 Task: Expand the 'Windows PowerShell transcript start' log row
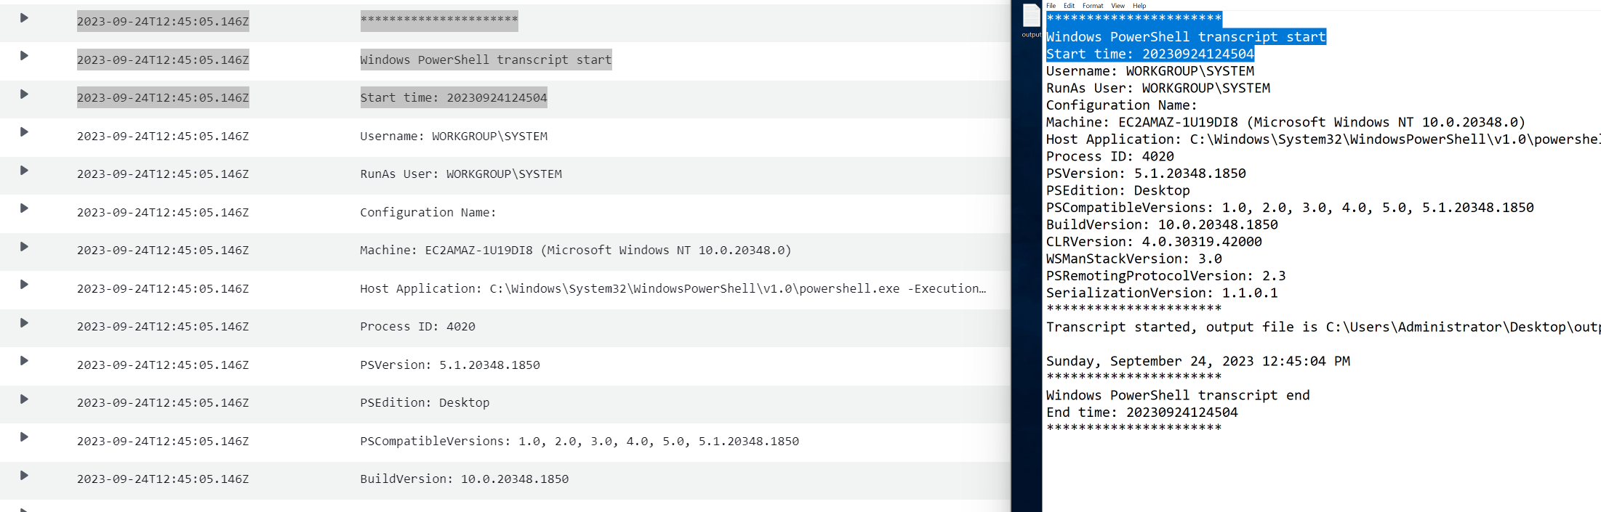pos(24,56)
